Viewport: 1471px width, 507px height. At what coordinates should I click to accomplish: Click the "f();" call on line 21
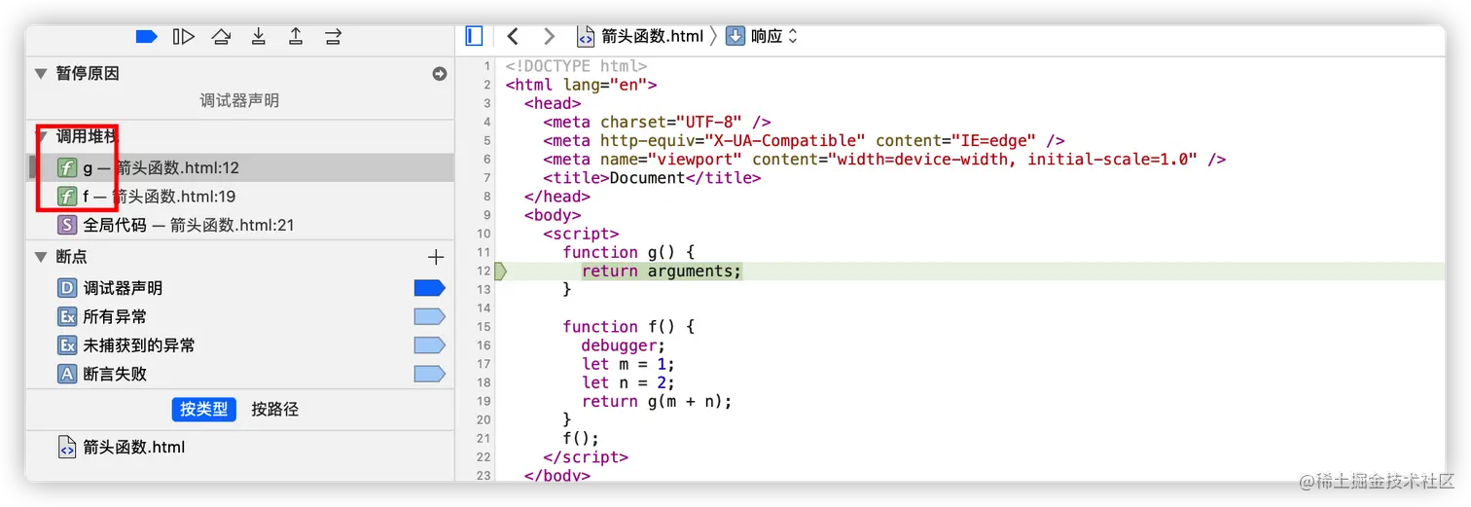coord(581,438)
